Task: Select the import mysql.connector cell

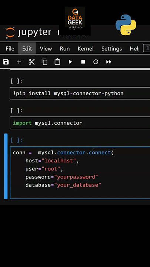Action: point(80,123)
